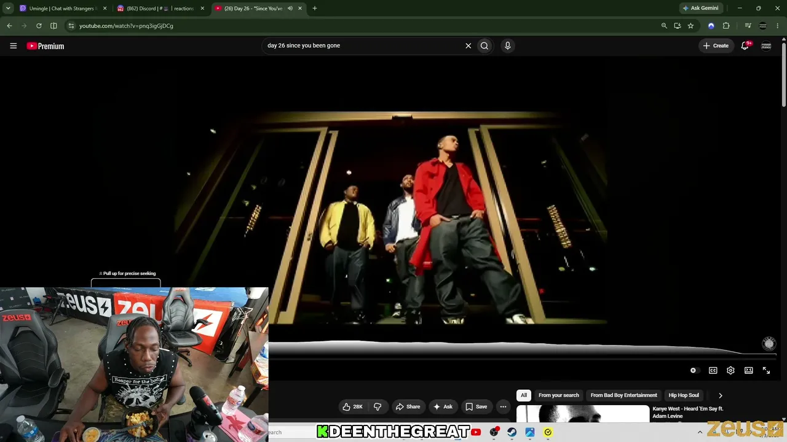
Task: Click the Ask Gemini button
Action: (x=700, y=9)
